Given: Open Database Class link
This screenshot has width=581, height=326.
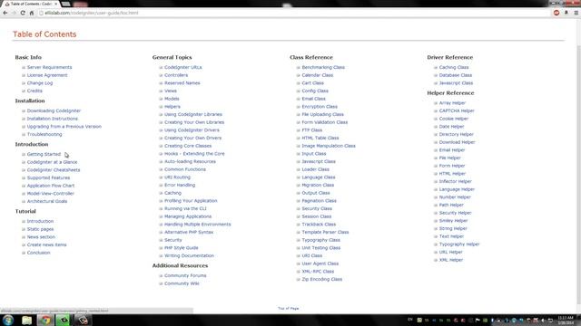Looking at the screenshot, I should pyautogui.click(x=456, y=75).
